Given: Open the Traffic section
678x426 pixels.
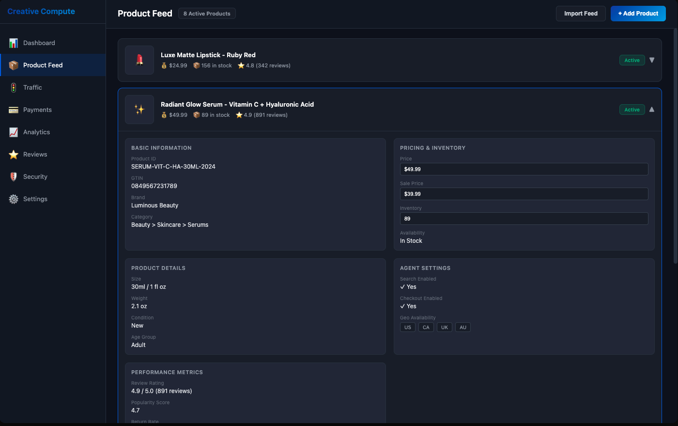Looking at the screenshot, I should [x=32, y=87].
